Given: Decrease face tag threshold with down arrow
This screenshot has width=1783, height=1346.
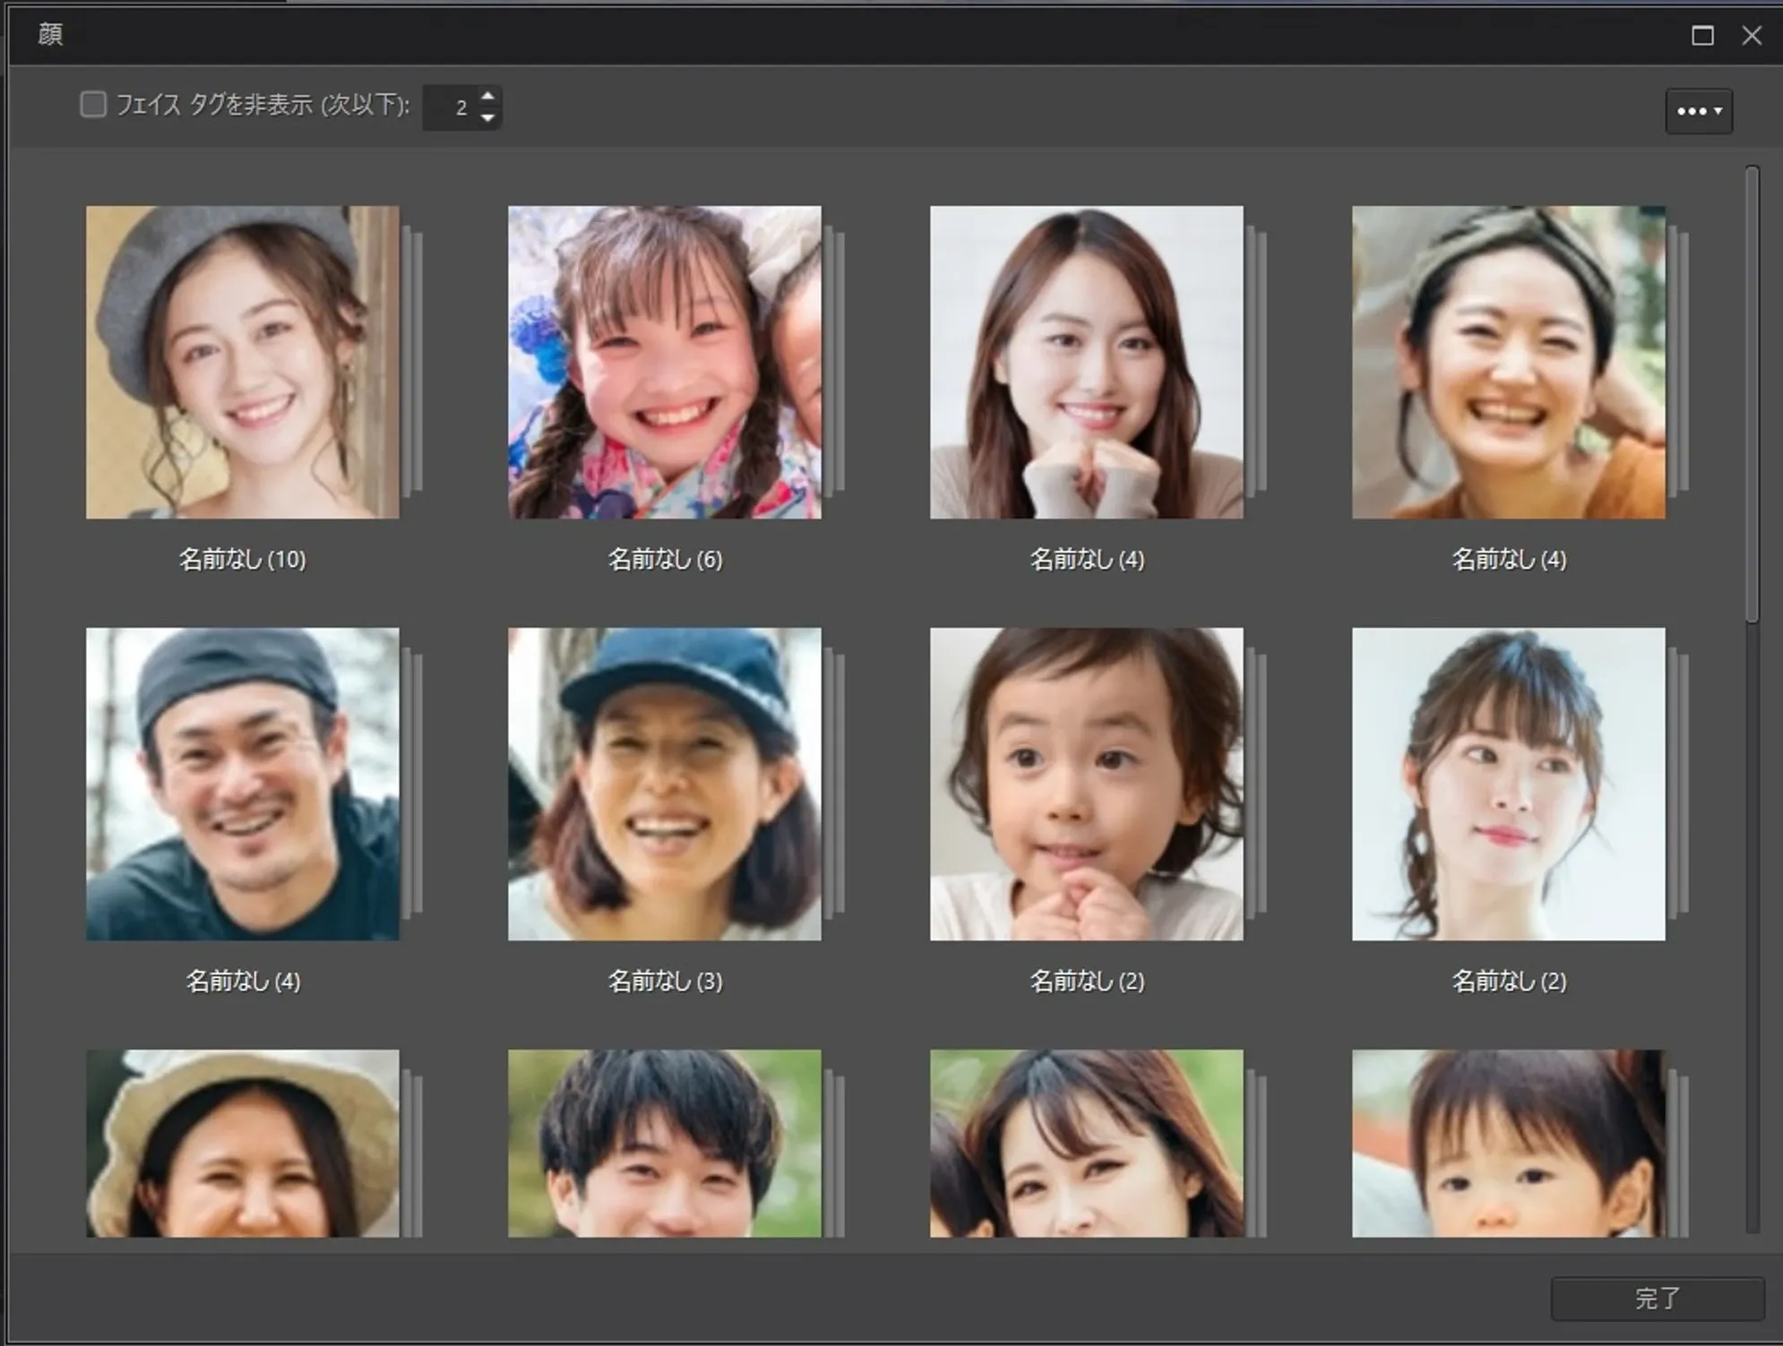Looking at the screenshot, I should tap(487, 118).
